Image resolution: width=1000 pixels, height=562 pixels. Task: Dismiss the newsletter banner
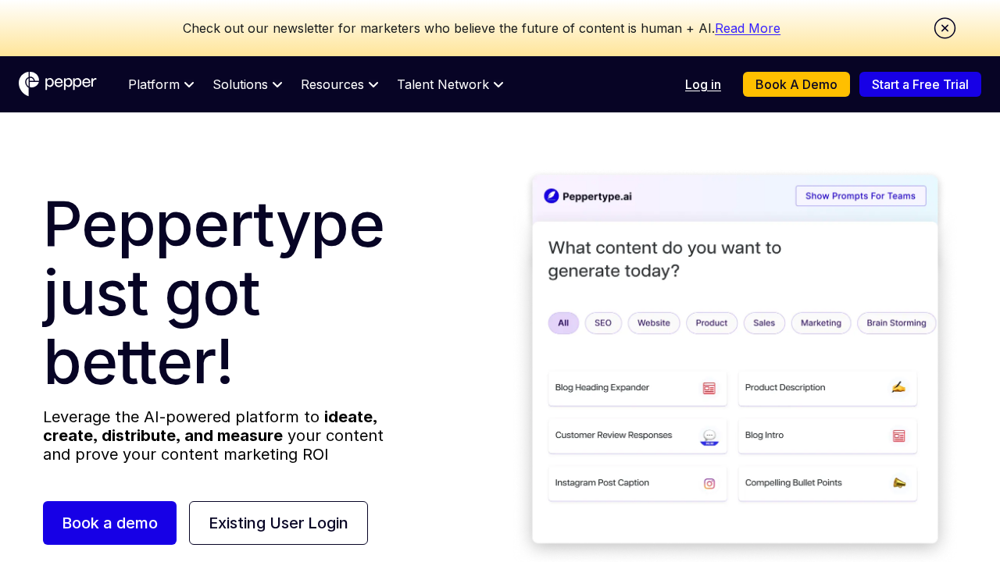(x=945, y=27)
